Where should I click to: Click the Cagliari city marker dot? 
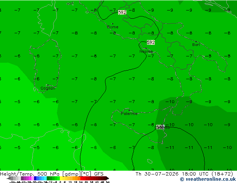[x=48, y=85]
